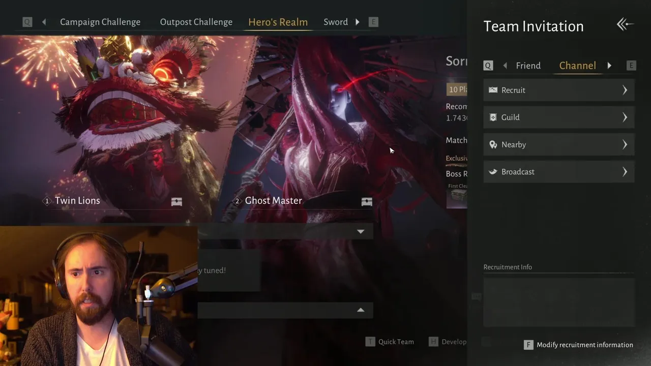Image resolution: width=651 pixels, height=366 pixels.
Task: Click the Recruitment Info text box
Action: click(x=558, y=302)
